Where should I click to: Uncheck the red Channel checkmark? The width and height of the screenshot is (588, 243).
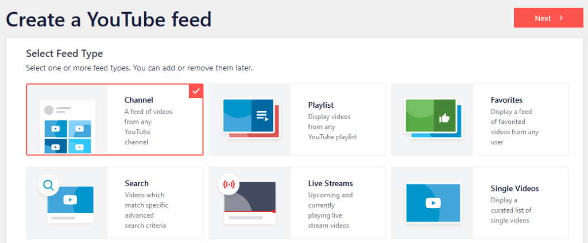tap(196, 91)
